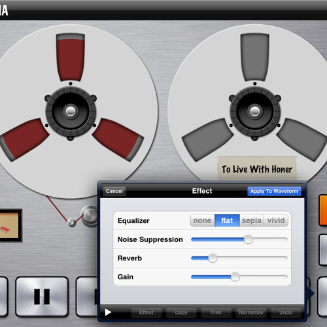Choose Normalize in the bottom bar
This screenshot has width=327, height=327.
251,313
